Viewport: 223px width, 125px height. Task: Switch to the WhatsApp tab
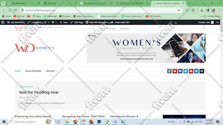pos(24,3)
